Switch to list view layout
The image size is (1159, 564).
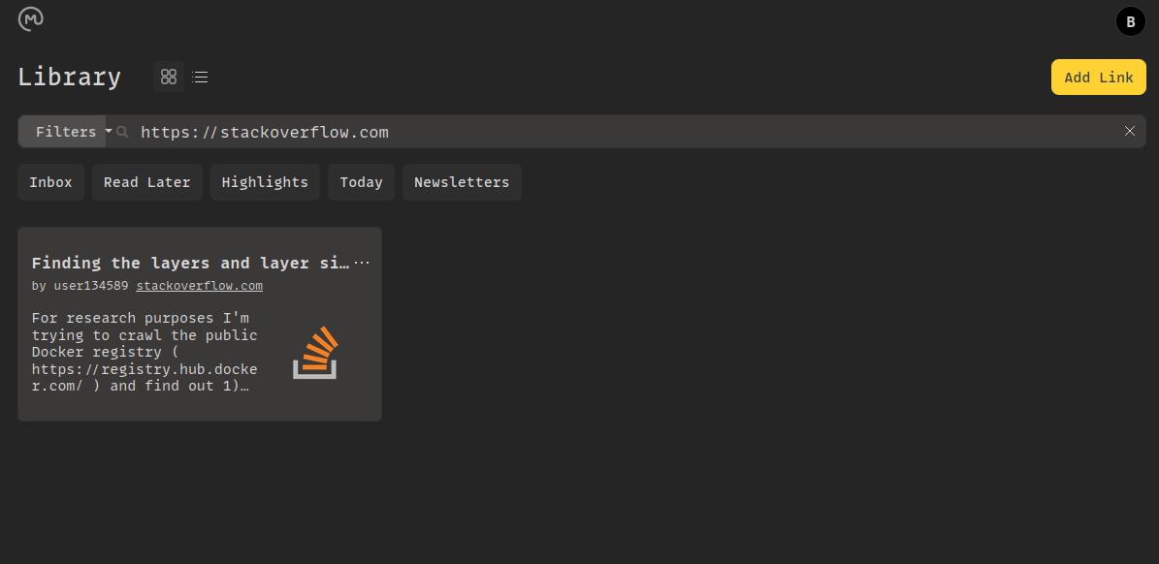[x=200, y=76]
